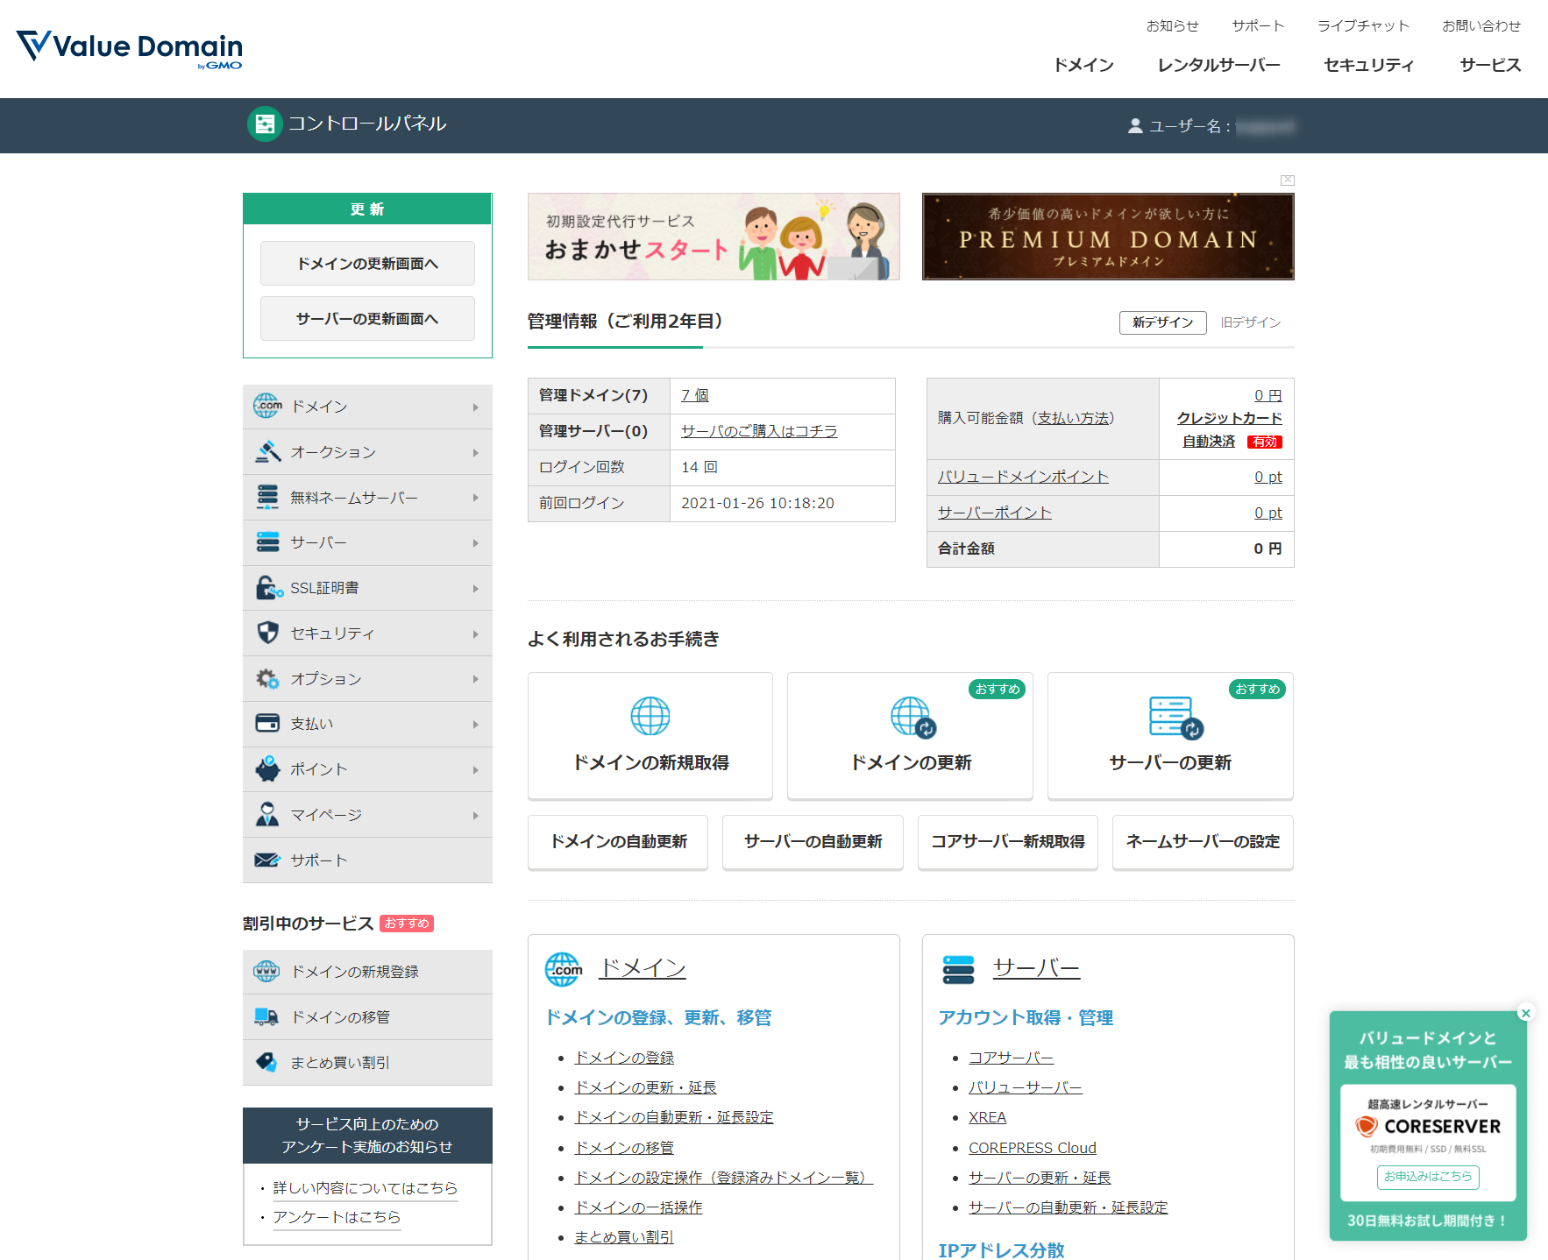Open お問い合わせ in the top bar
This screenshot has width=1548, height=1260.
pos(1481,25)
